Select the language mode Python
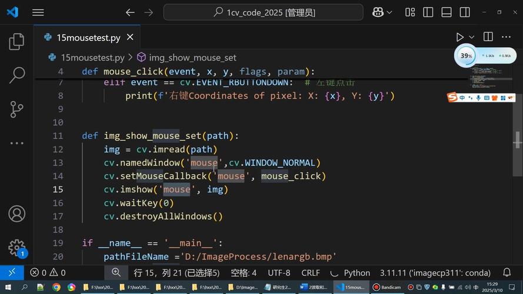Image resolution: width=523 pixels, height=294 pixels. tap(357, 273)
